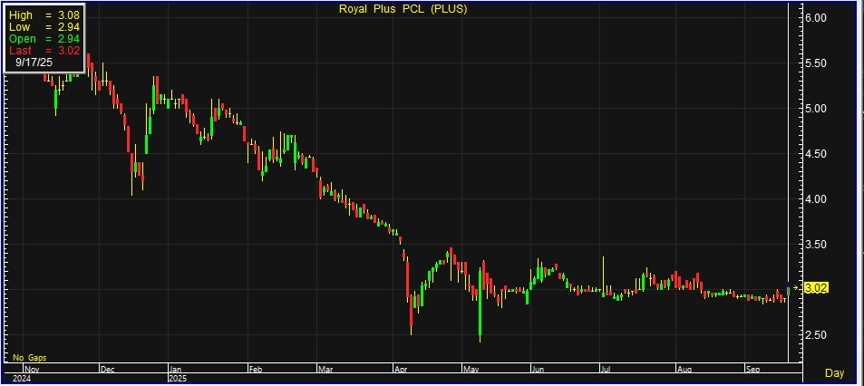Click the 9/17/25 date in the info box
This screenshot has width=864, height=386.
coord(34,64)
